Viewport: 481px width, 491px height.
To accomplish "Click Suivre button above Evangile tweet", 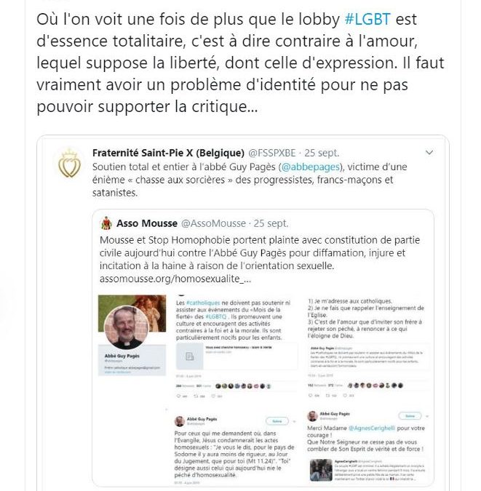I will (x=277, y=421).
